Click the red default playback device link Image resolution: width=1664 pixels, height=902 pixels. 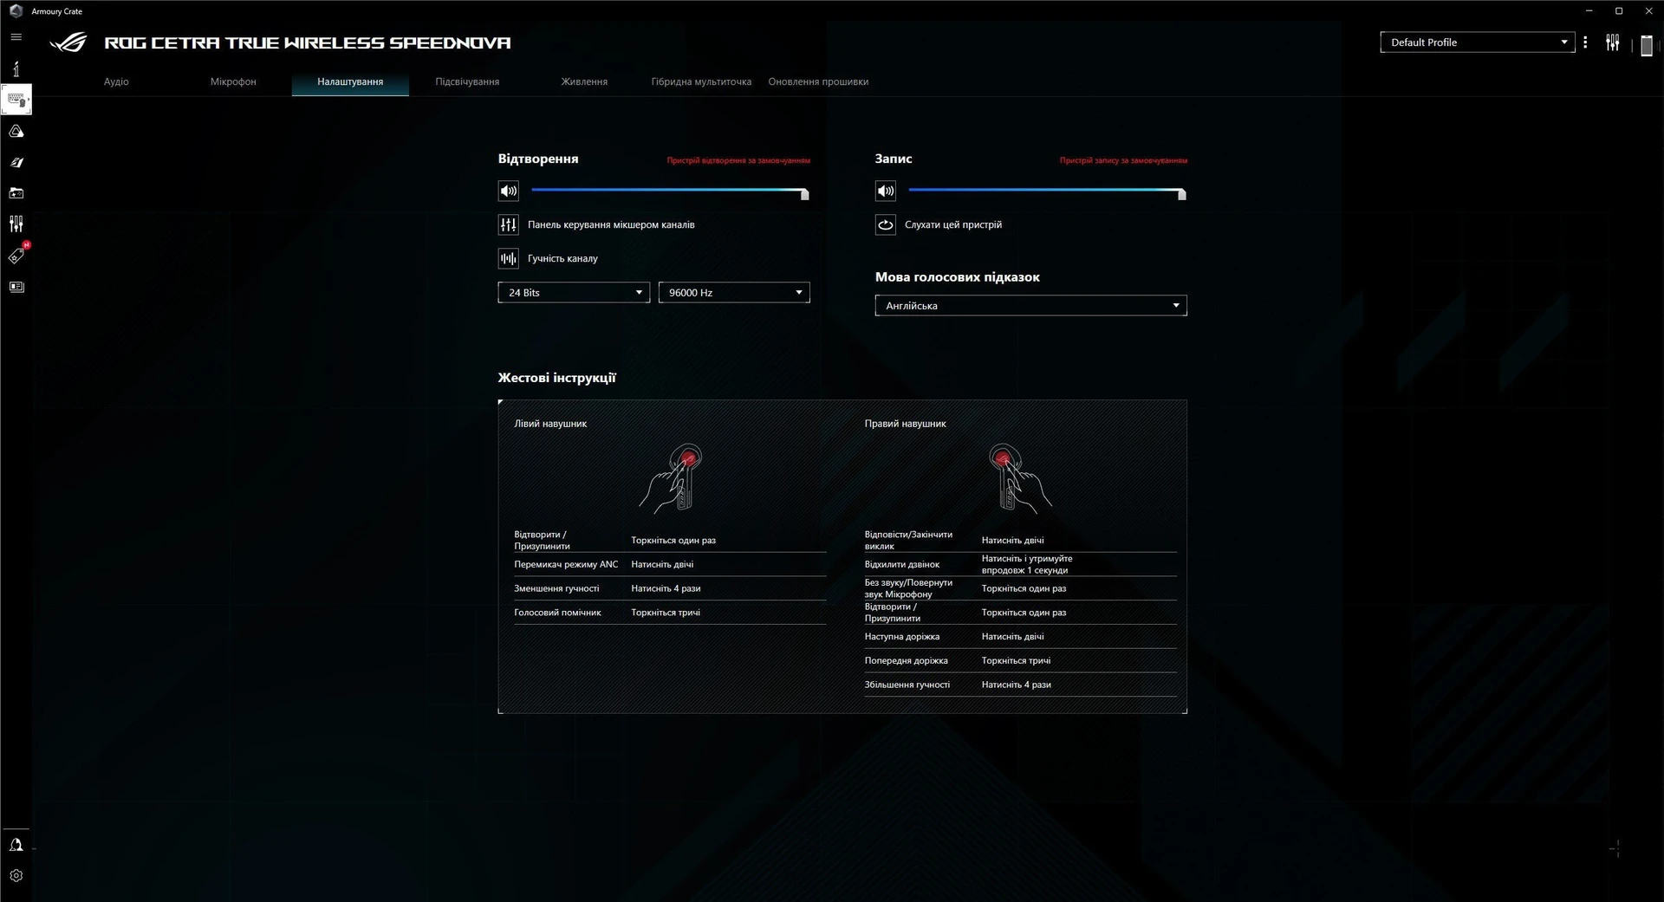(738, 161)
